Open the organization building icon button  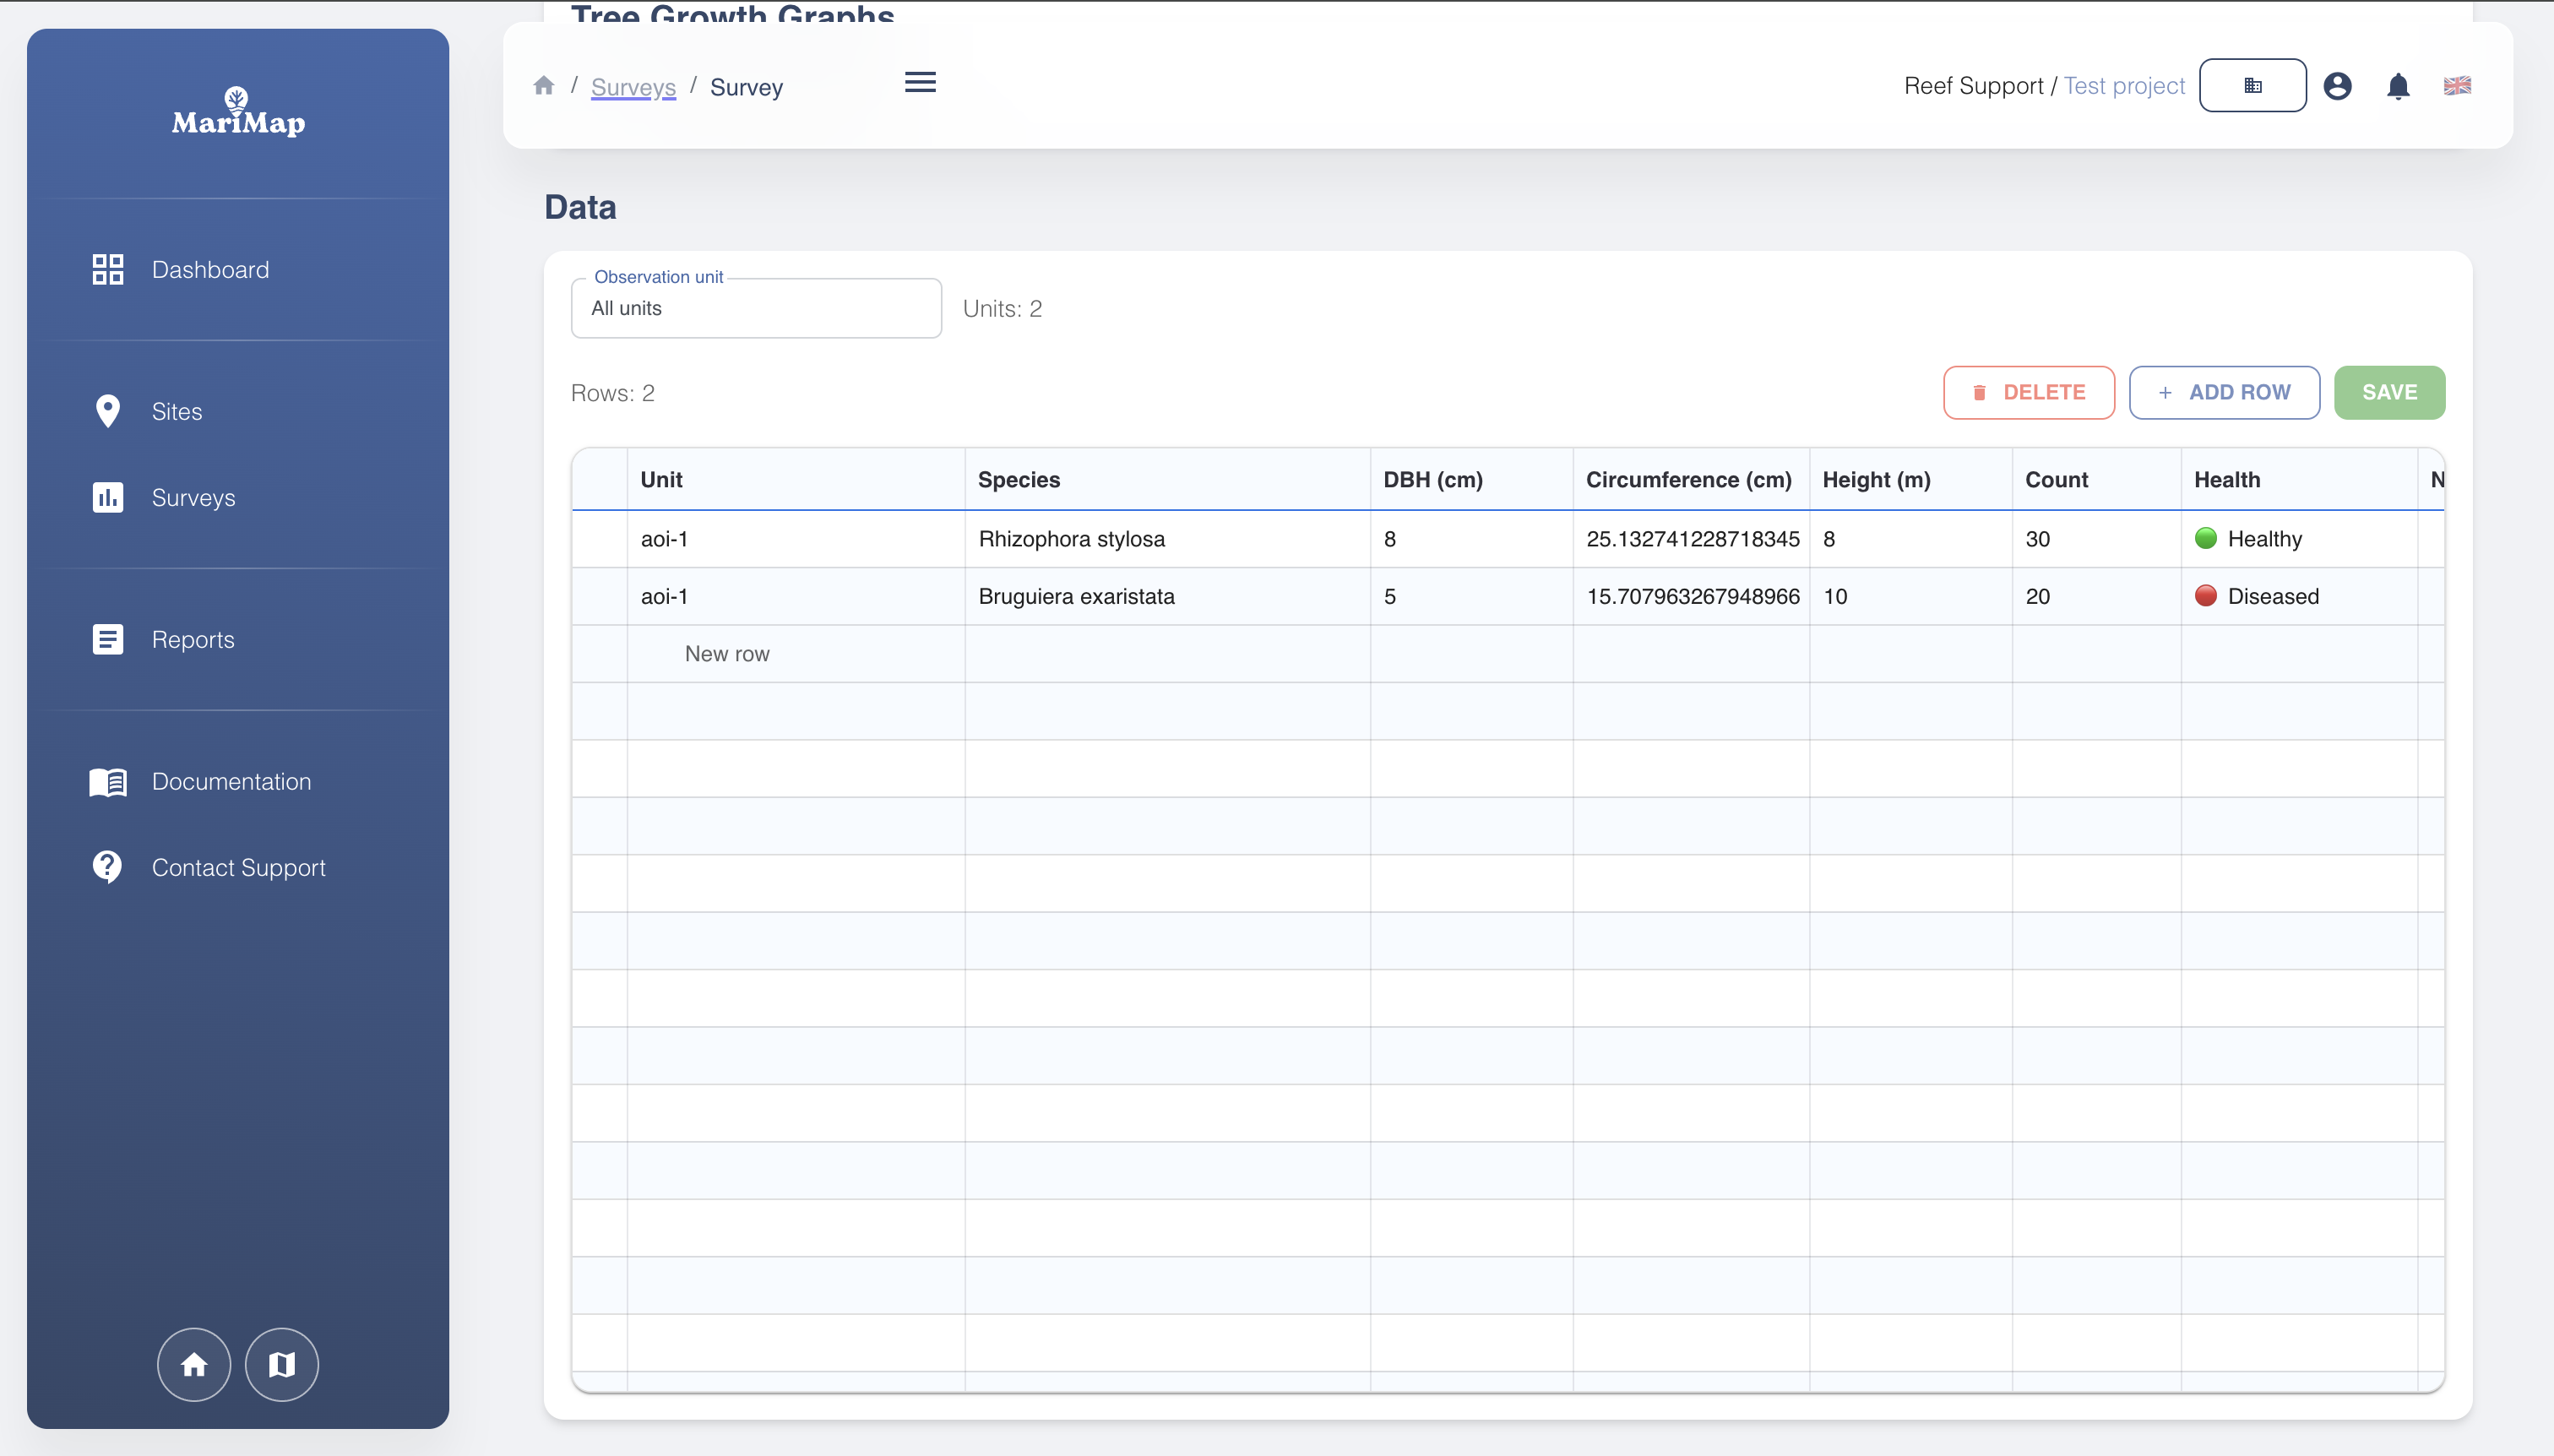coord(2252,86)
